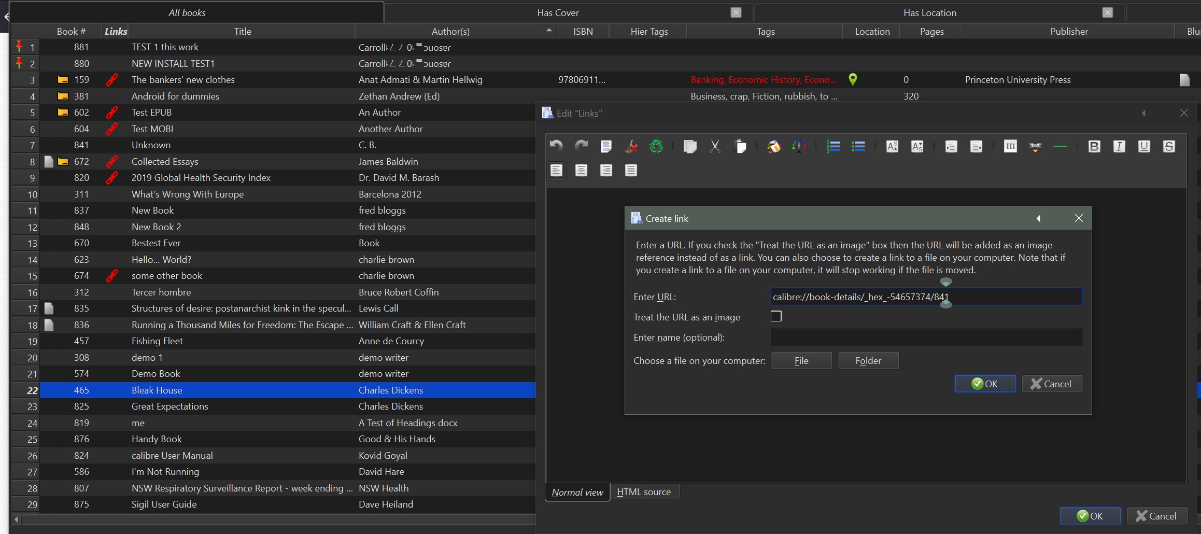This screenshot has height=534, width=1201.
Task: Click the File button to choose a file
Action: [x=801, y=360]
